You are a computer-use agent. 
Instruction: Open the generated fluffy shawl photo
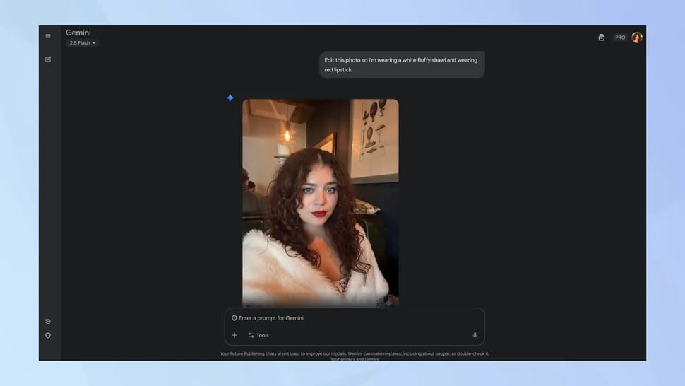[x=320, y=202]
